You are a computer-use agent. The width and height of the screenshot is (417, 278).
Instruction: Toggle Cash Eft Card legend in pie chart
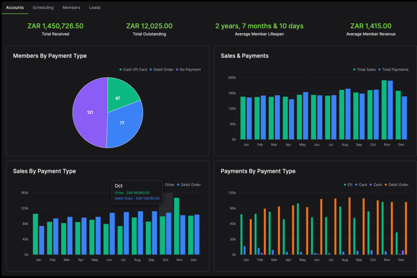click(x=135, y=70)
